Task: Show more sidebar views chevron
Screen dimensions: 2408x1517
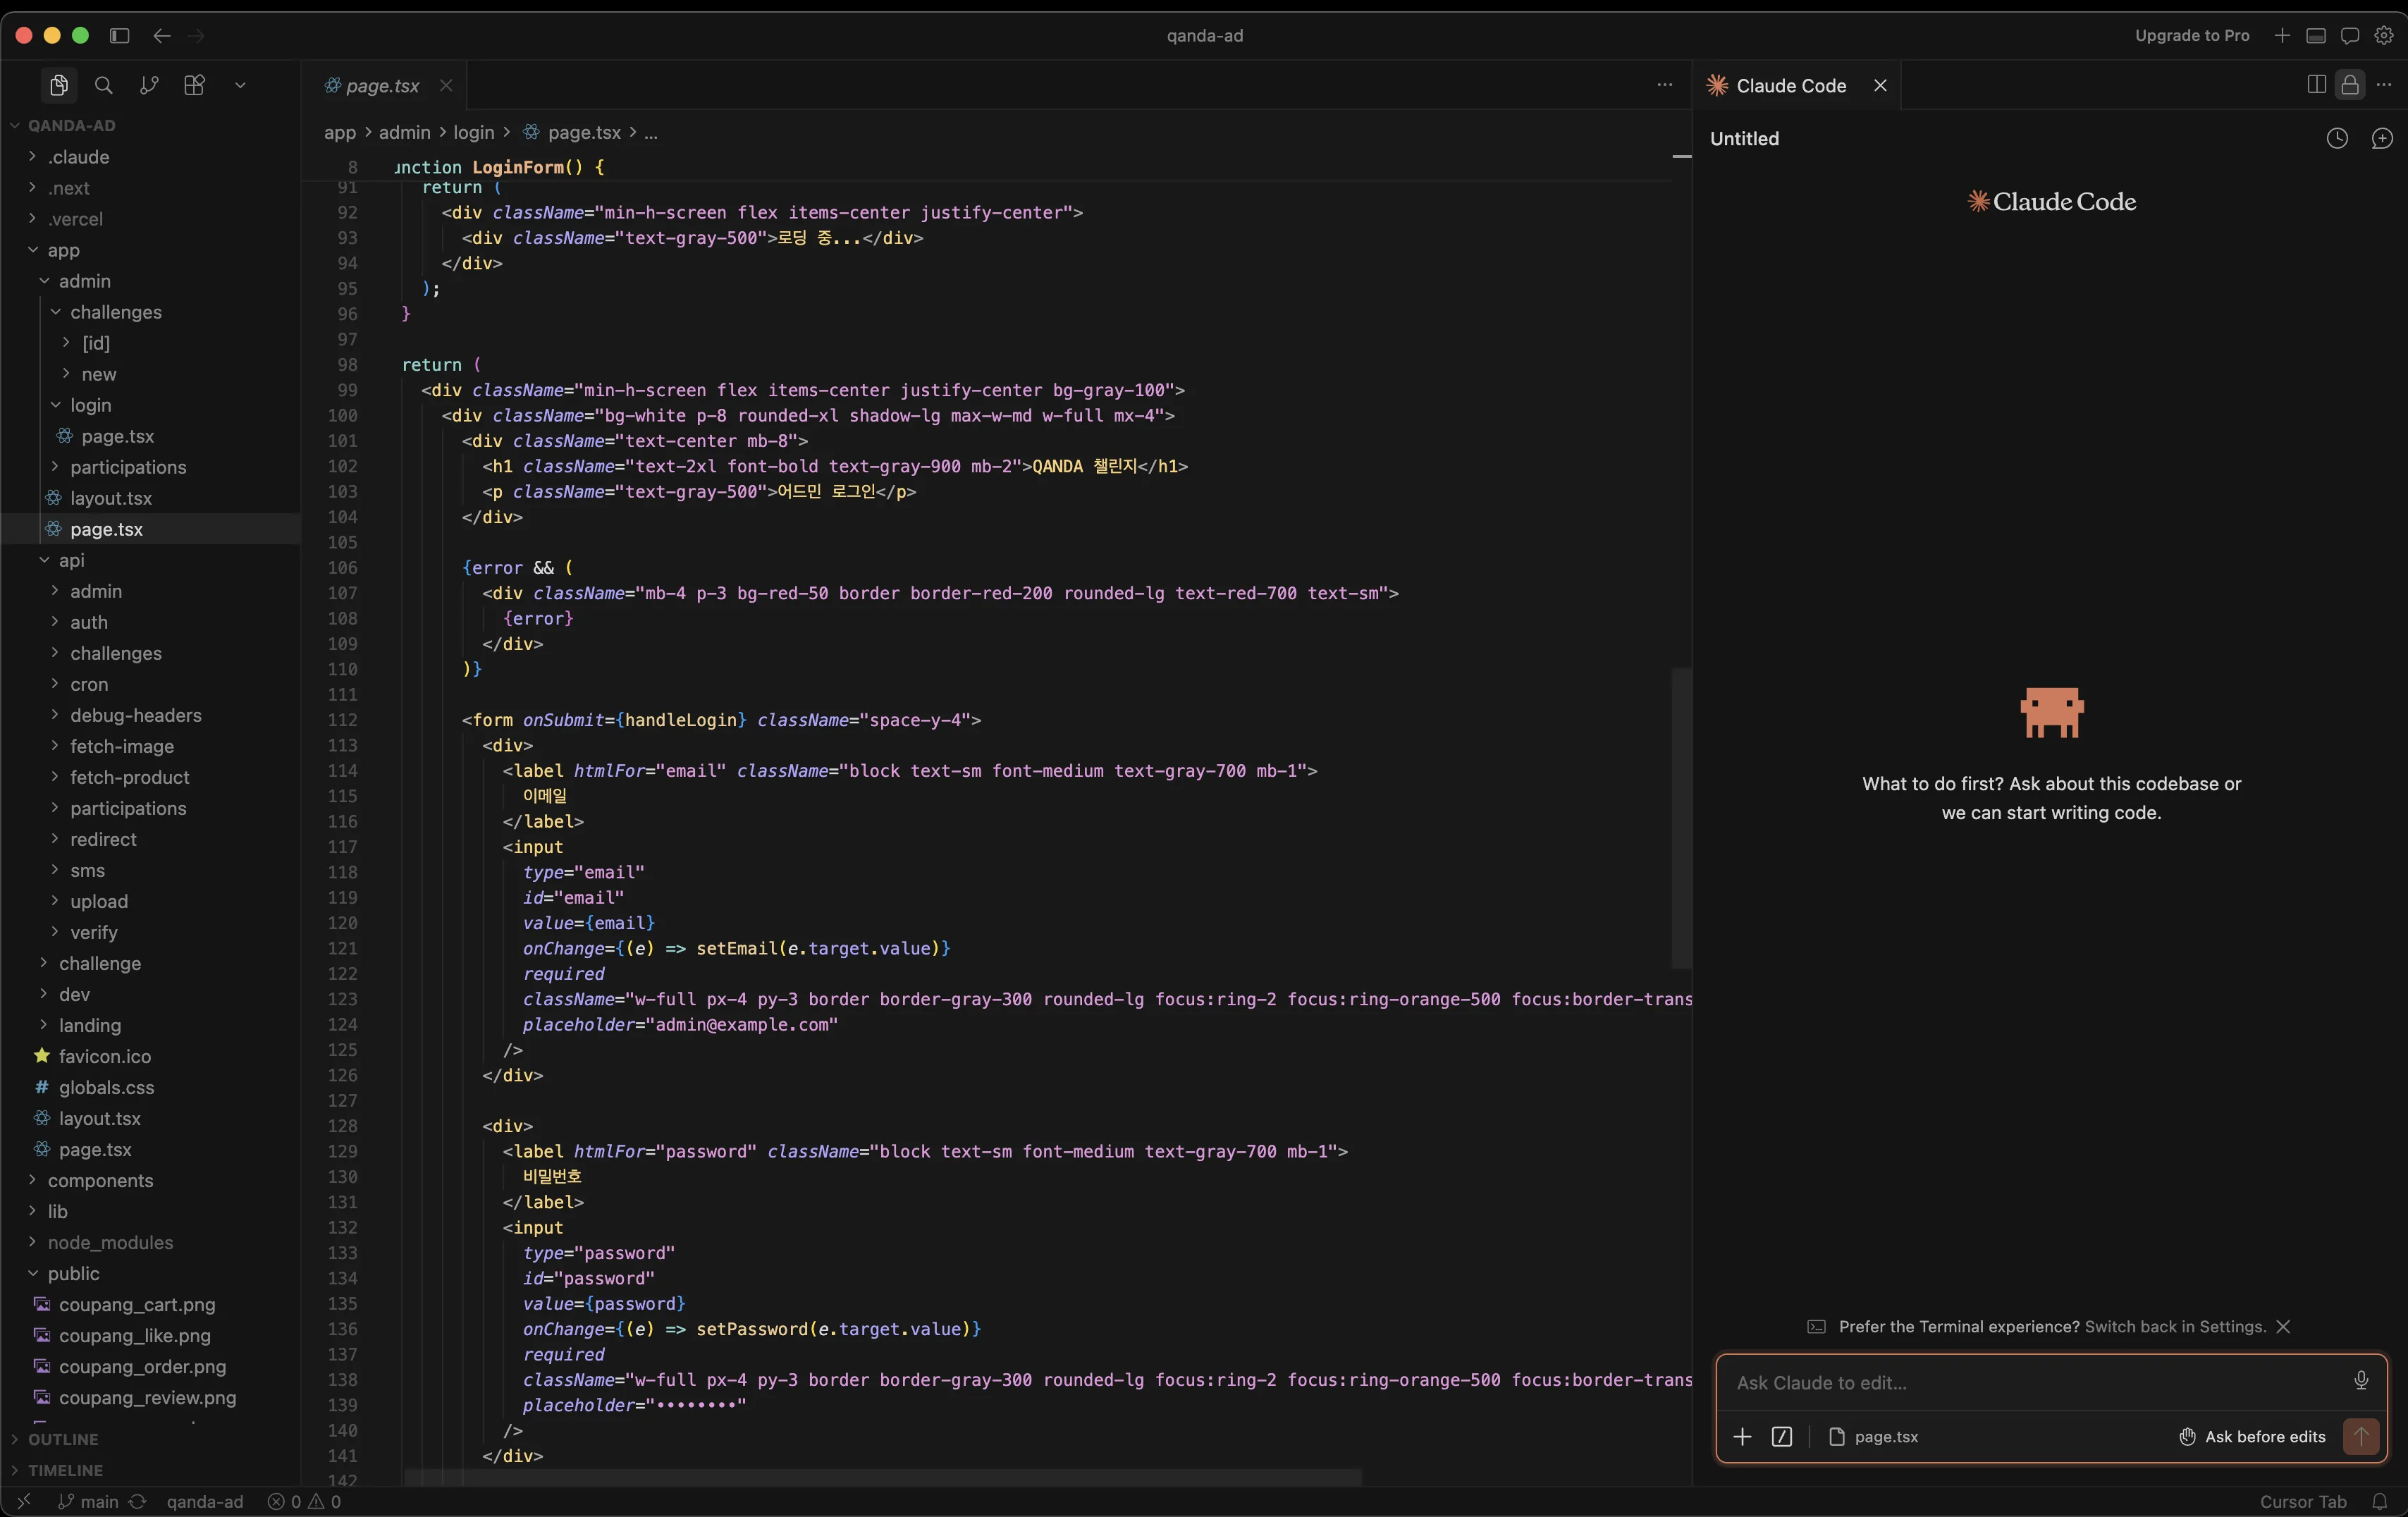Action: coord(240,86)
